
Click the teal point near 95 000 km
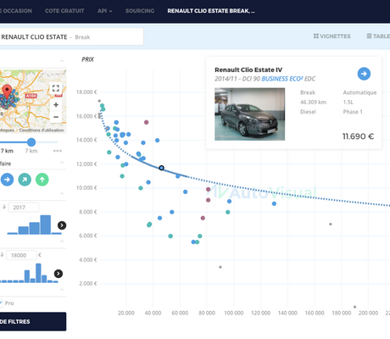(228, 212)
